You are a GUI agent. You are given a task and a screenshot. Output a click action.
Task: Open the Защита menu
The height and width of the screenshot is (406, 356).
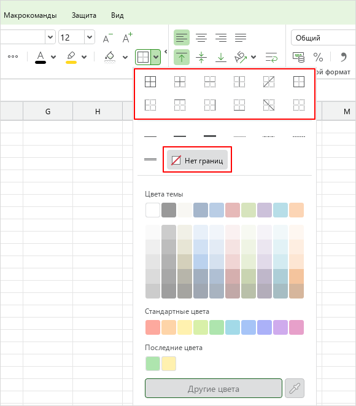coord(84,15)
